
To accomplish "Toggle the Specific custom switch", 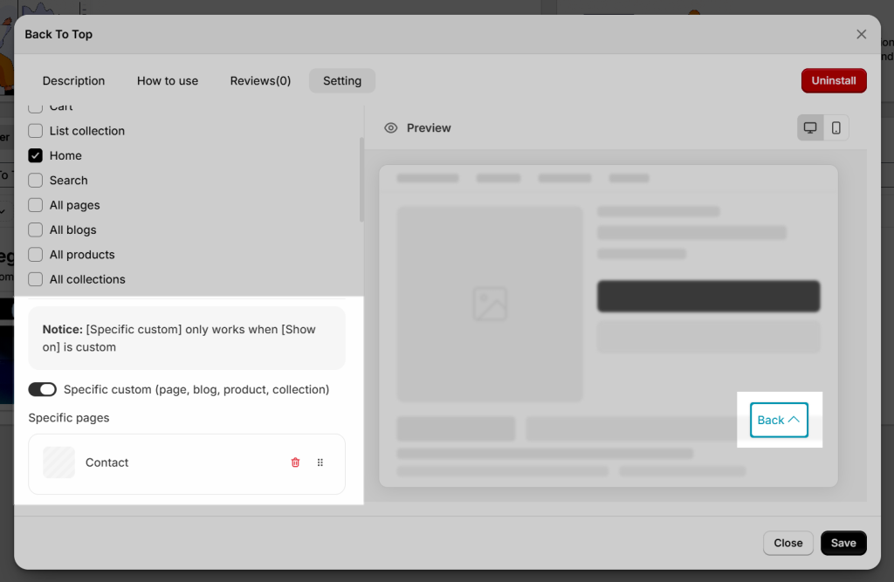I will point(43,389).
